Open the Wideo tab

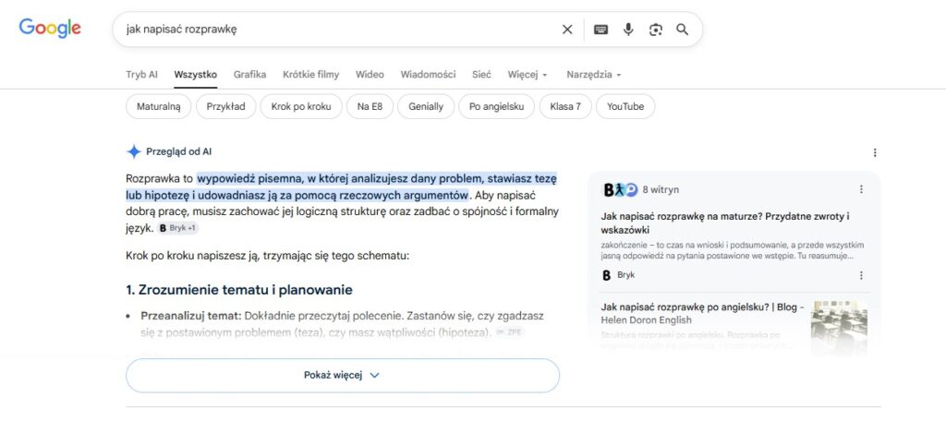pyautogui.click(x=370, y=75)
